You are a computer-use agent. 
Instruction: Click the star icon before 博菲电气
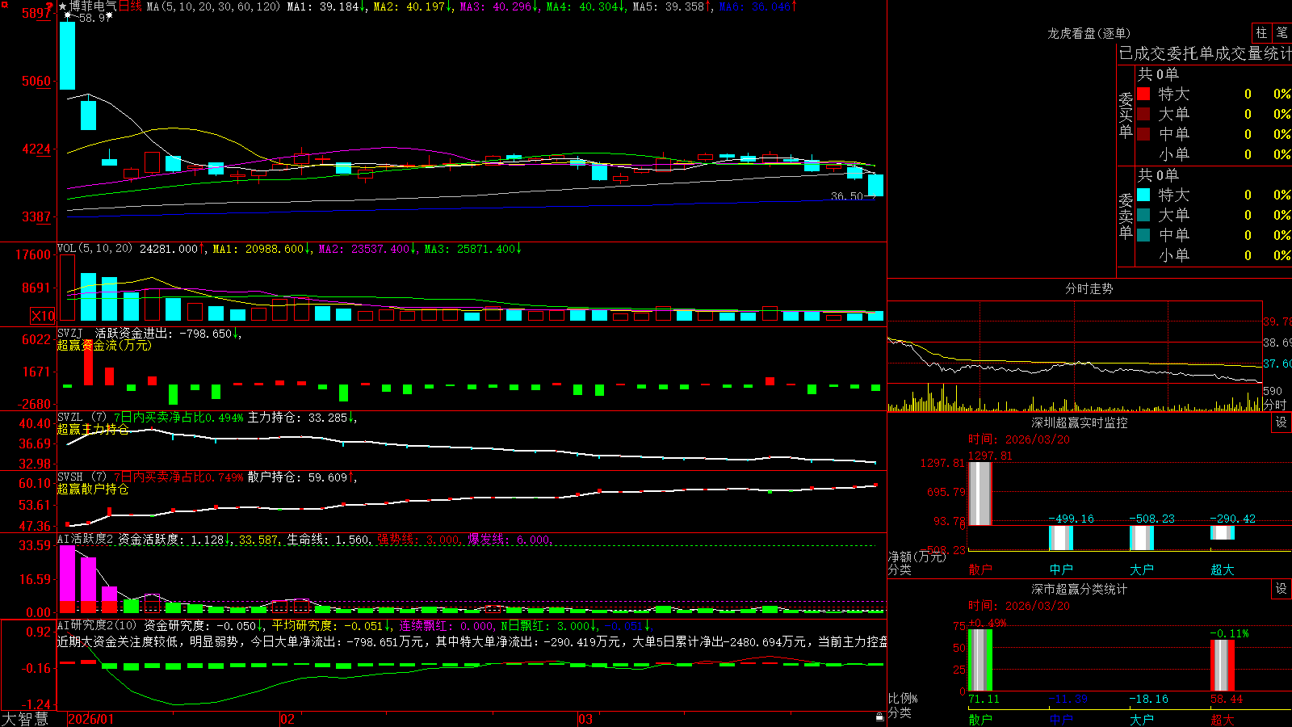(63, 6)
